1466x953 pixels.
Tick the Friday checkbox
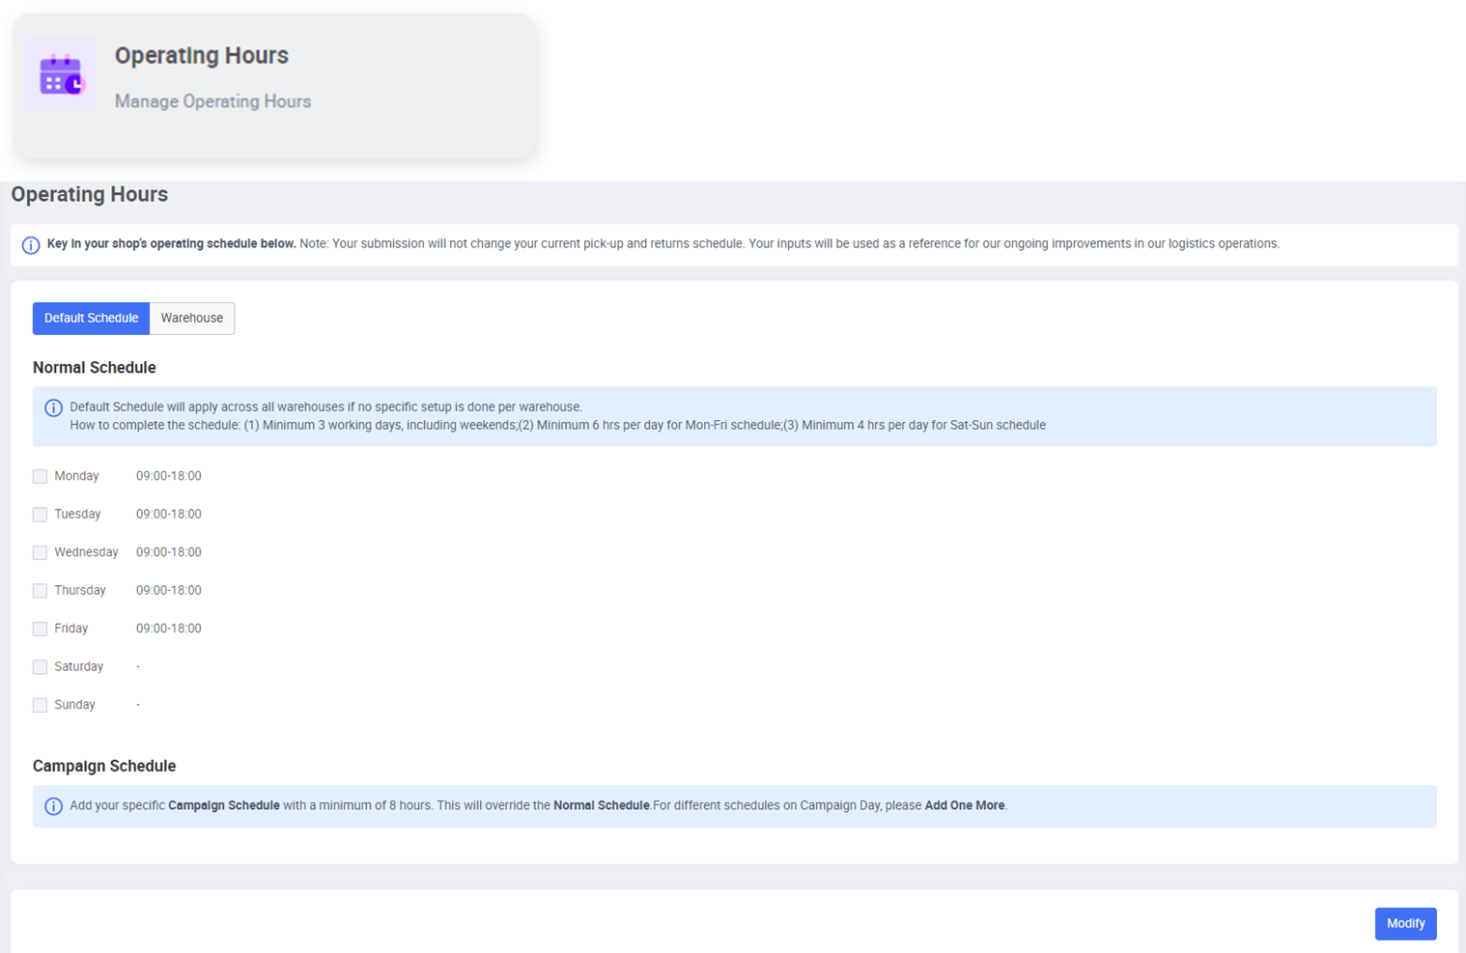click(40, 629)
